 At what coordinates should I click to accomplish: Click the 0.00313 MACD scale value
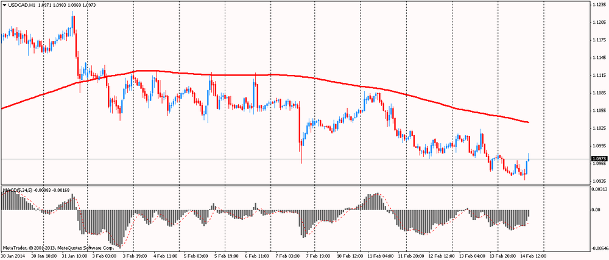[x=599, y=189]
